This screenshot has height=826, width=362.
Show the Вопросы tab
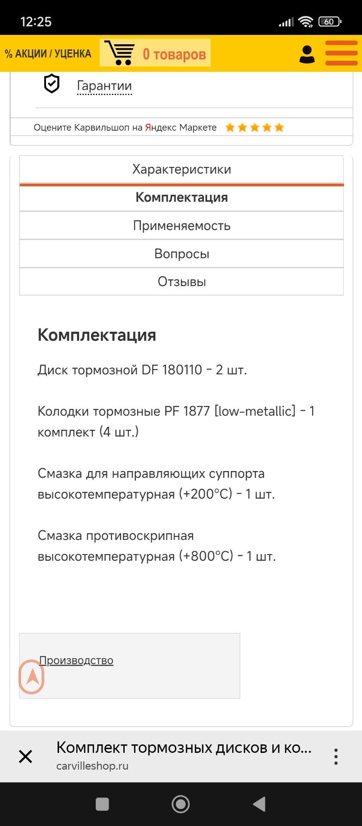(181, 254)
